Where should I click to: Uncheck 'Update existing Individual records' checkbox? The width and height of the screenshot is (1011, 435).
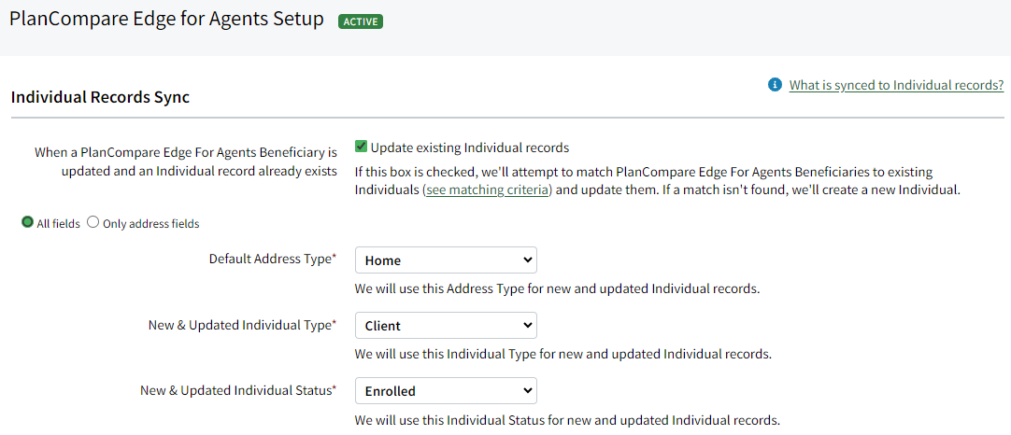pos(361,147)
